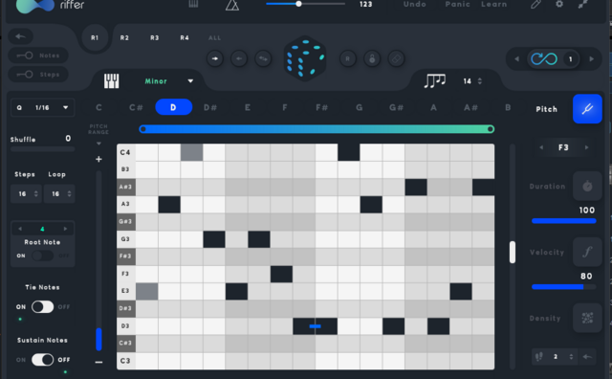Toggle the black note cell on F3 row
This screenshot has height=379, width=612.
[x=281, y=274]
